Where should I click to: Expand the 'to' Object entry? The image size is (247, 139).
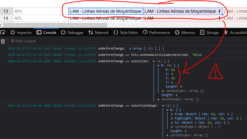coord(172,123)
